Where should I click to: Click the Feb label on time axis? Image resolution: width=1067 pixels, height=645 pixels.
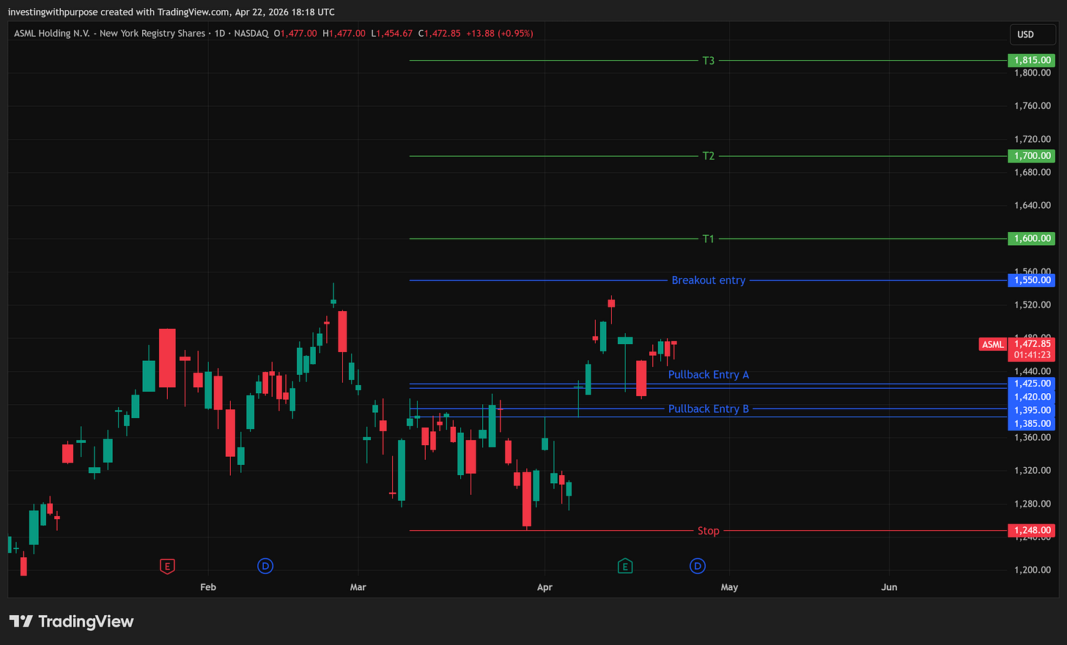[x=208, y=587]
